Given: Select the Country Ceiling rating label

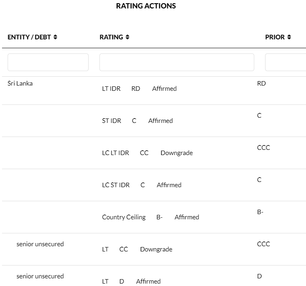Looking at the screenshot, I should (124, 217).
